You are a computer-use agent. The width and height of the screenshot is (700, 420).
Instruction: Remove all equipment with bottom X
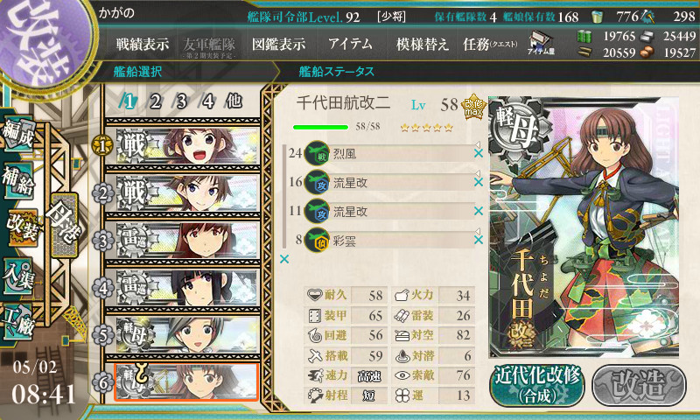coord(284,259)
